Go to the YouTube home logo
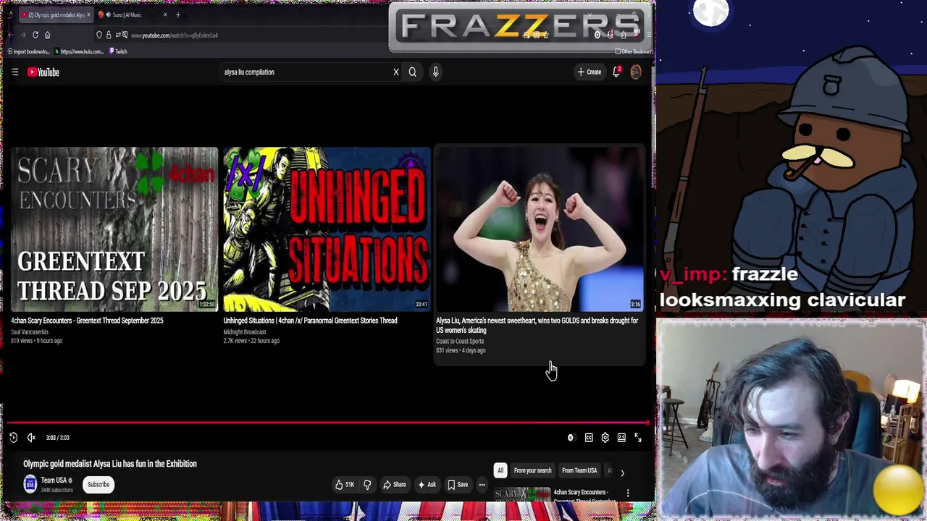Image resolution: width=927 pixels, height=521 pixels. pos(43,72)
